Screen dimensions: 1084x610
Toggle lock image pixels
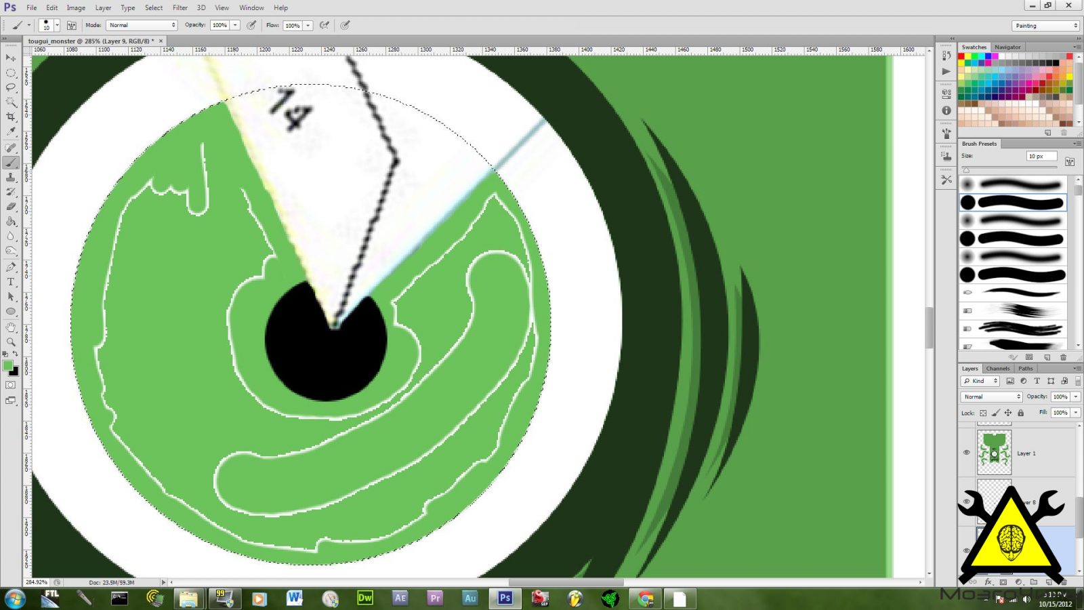click(995, 413)
